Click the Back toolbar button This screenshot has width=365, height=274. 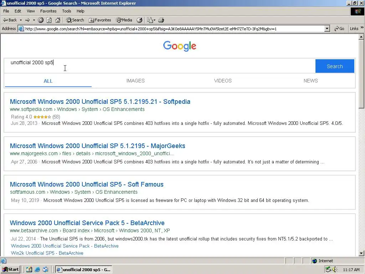coord(10,20)
